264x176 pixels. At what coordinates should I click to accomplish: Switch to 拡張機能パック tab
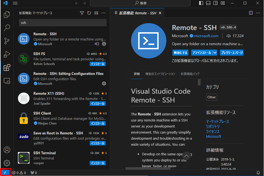click(x=190, y=74)
